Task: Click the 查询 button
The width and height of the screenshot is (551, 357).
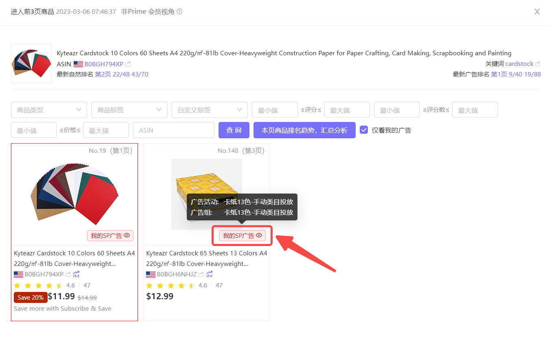Action: 234,130
